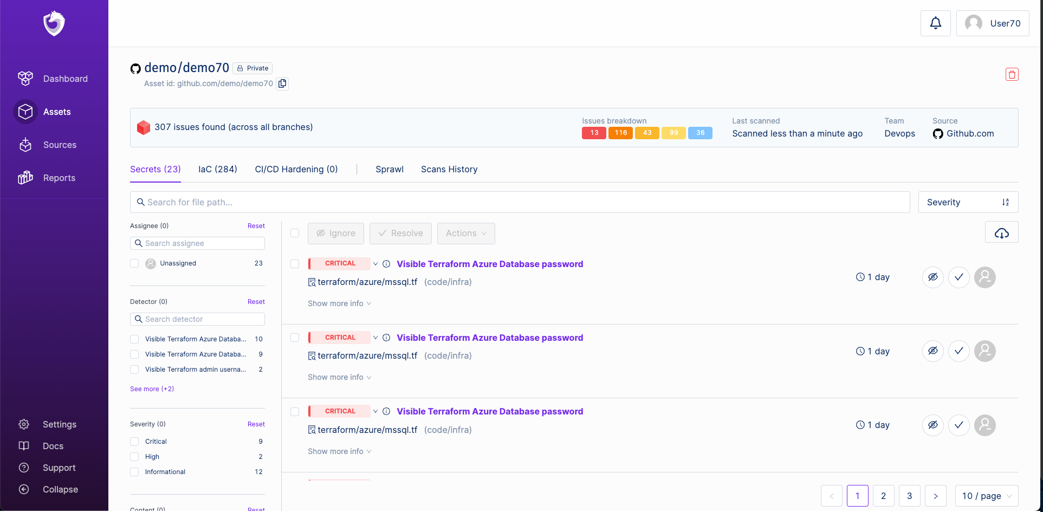Assign the first issue via its avatar icon
Viewport: 1043px width, 512px height.
pyautogui.click(x=985, y=277)
